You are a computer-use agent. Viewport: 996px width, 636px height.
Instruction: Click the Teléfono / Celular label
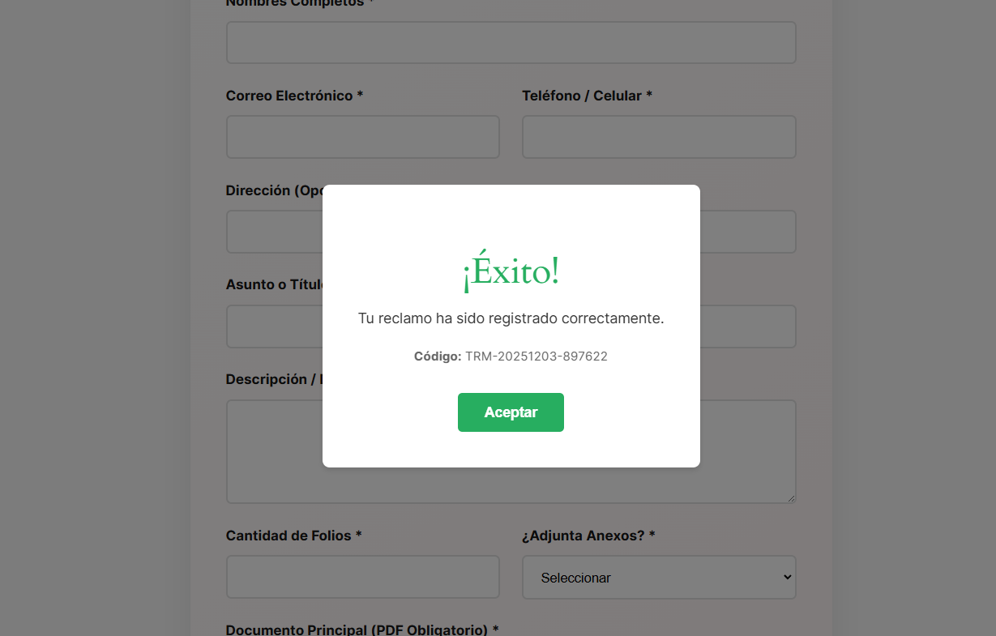pyautogui.click(x=587, y=96)
